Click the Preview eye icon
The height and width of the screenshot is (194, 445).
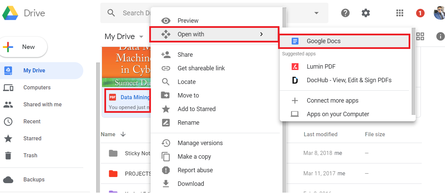tap(166, 21)
